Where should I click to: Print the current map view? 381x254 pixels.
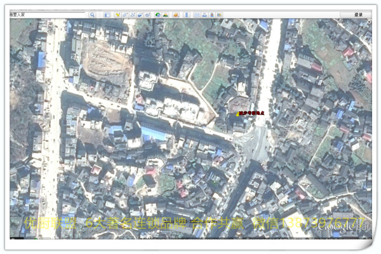204,15
